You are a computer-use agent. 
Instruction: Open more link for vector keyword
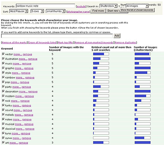(18, 54)
